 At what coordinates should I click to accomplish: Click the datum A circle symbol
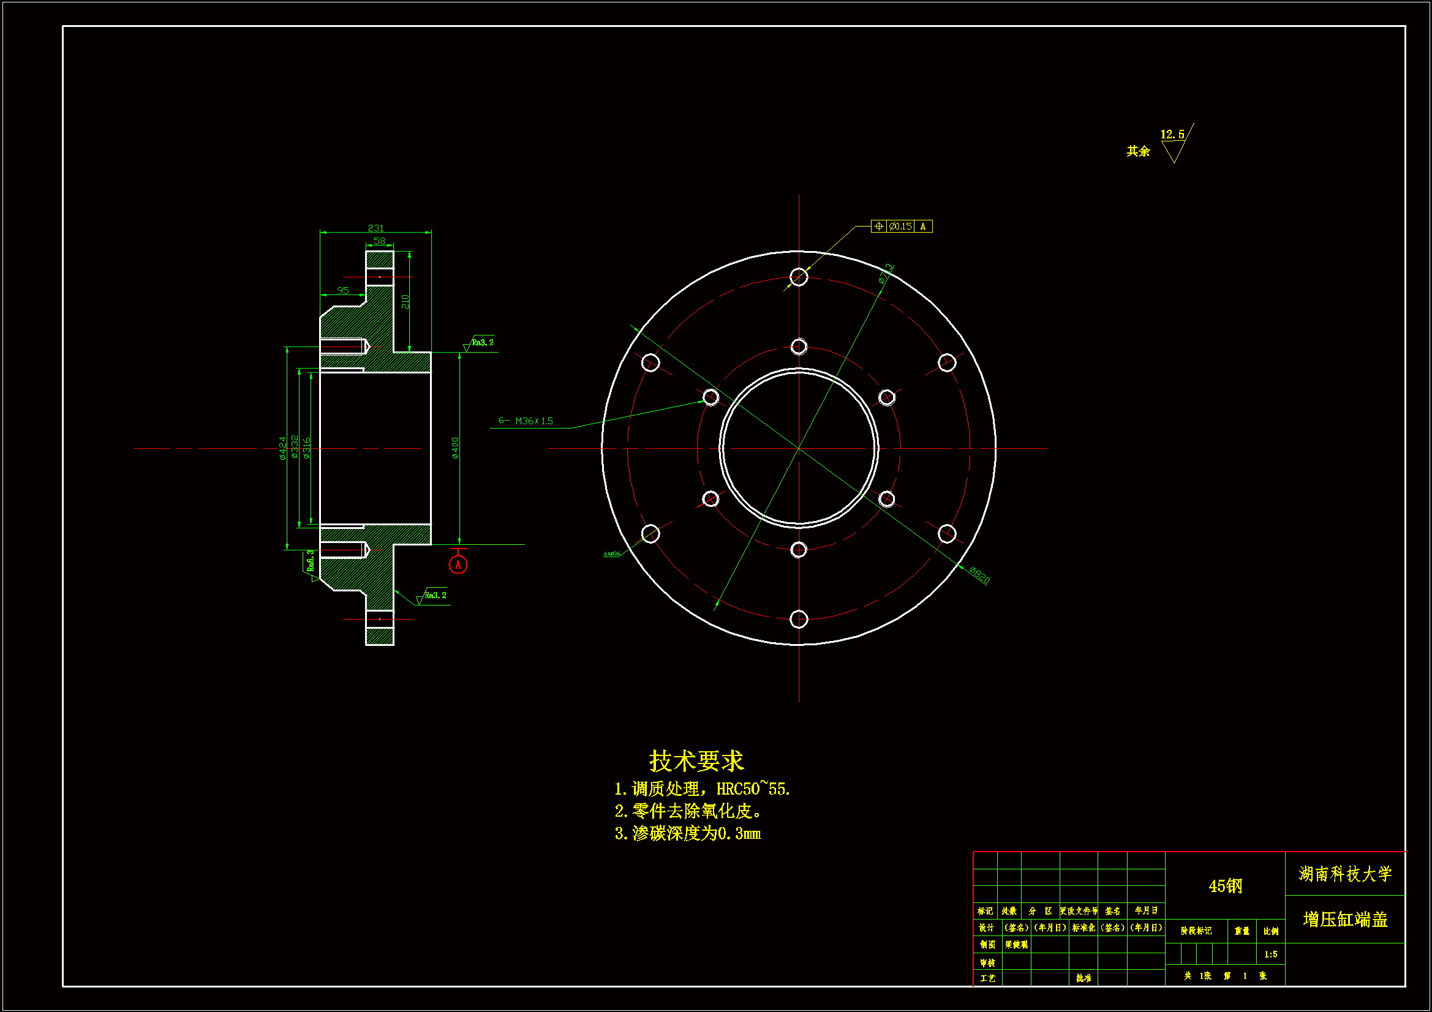(458, 565)
